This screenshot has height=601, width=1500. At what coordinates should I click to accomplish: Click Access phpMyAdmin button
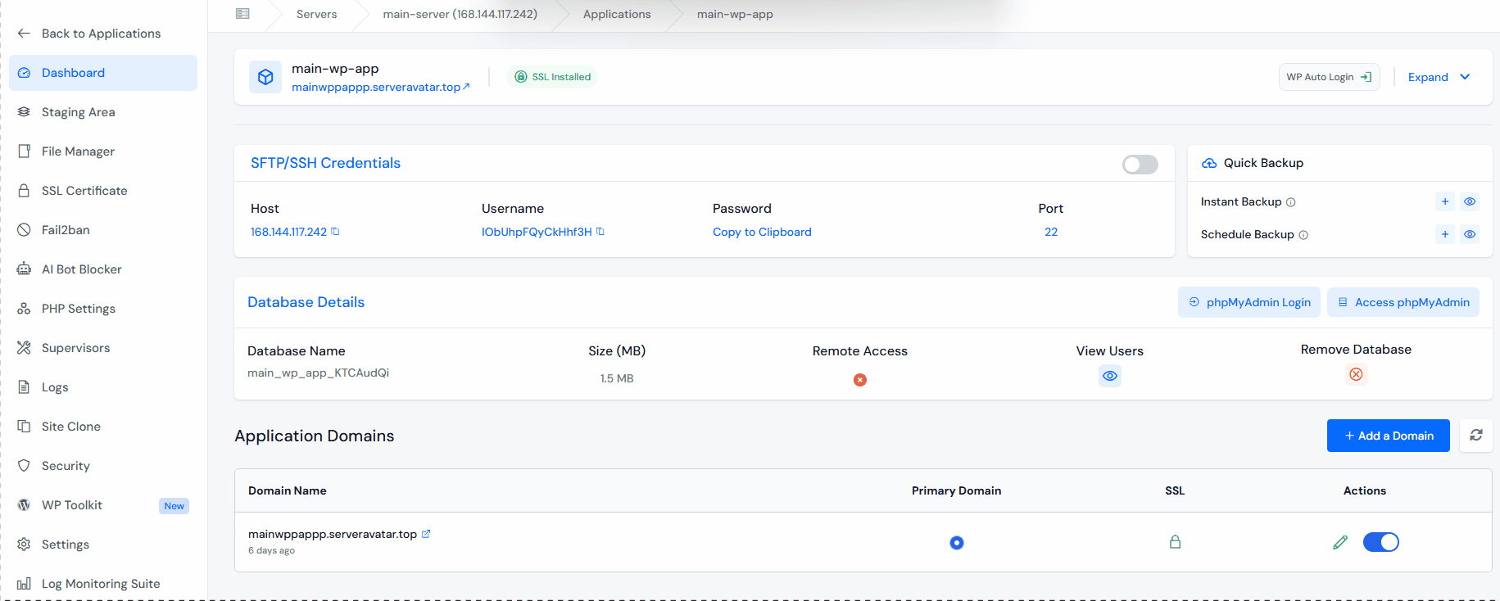click(1403, 302)
